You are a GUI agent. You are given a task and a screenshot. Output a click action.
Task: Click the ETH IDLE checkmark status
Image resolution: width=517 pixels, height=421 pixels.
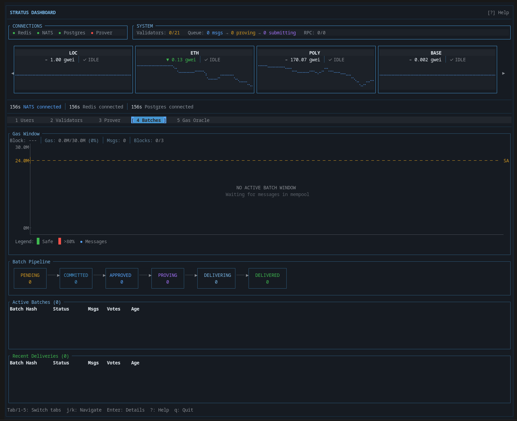(212, 59)
